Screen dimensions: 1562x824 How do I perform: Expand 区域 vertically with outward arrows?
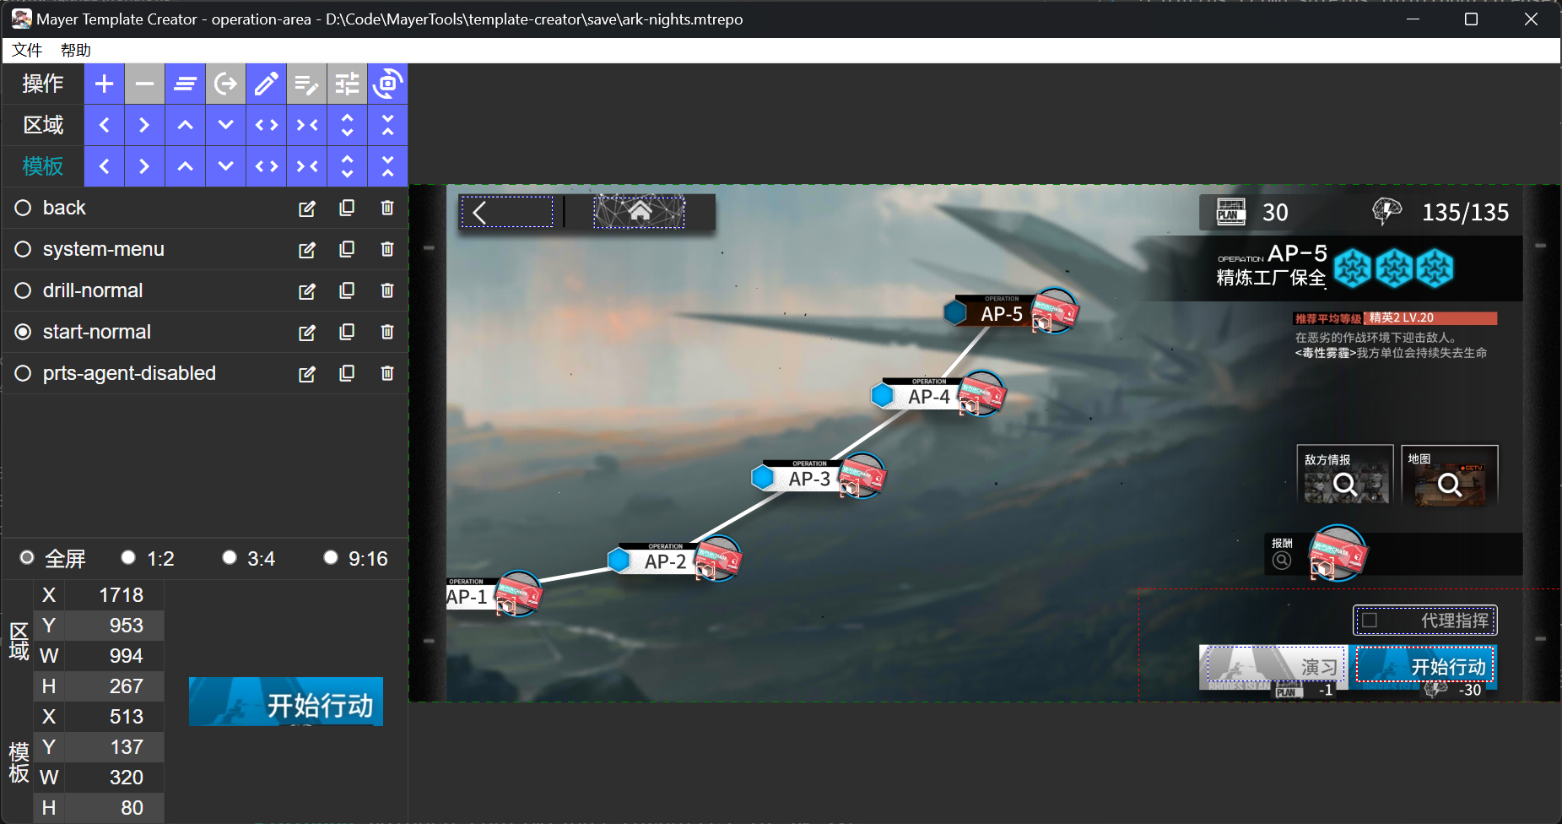348,125
